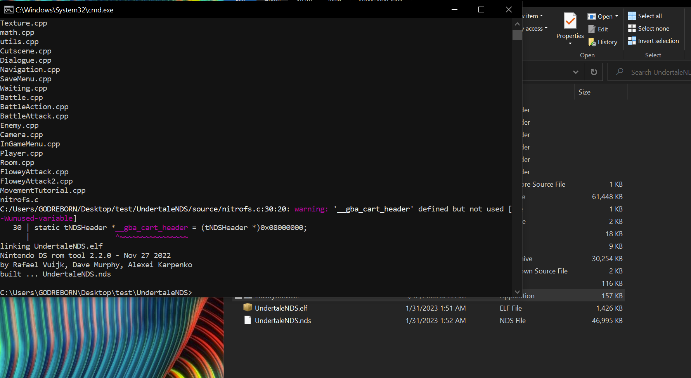Viewport: 691px width, 378px height.
Task: Click the cmd scrollbar up arrow
Action: coord(517,24)
